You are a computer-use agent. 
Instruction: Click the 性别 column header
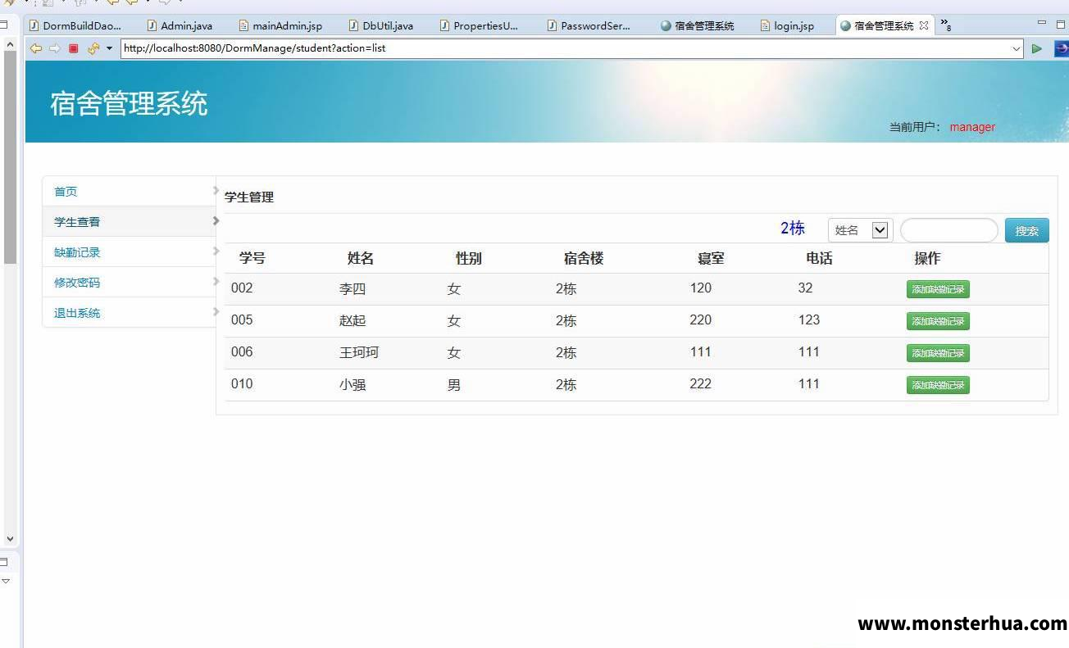click(x=469, y=258)
